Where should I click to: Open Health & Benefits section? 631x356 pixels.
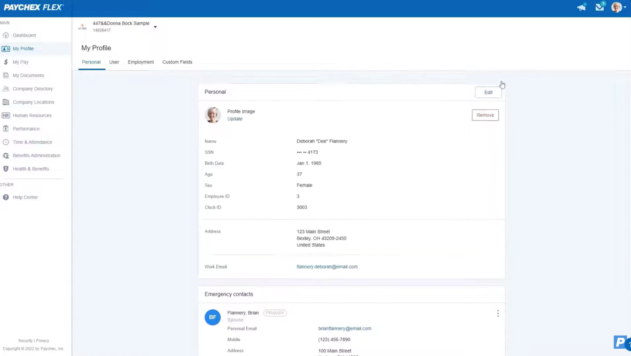pyautogui.click(x=31, y=169)
